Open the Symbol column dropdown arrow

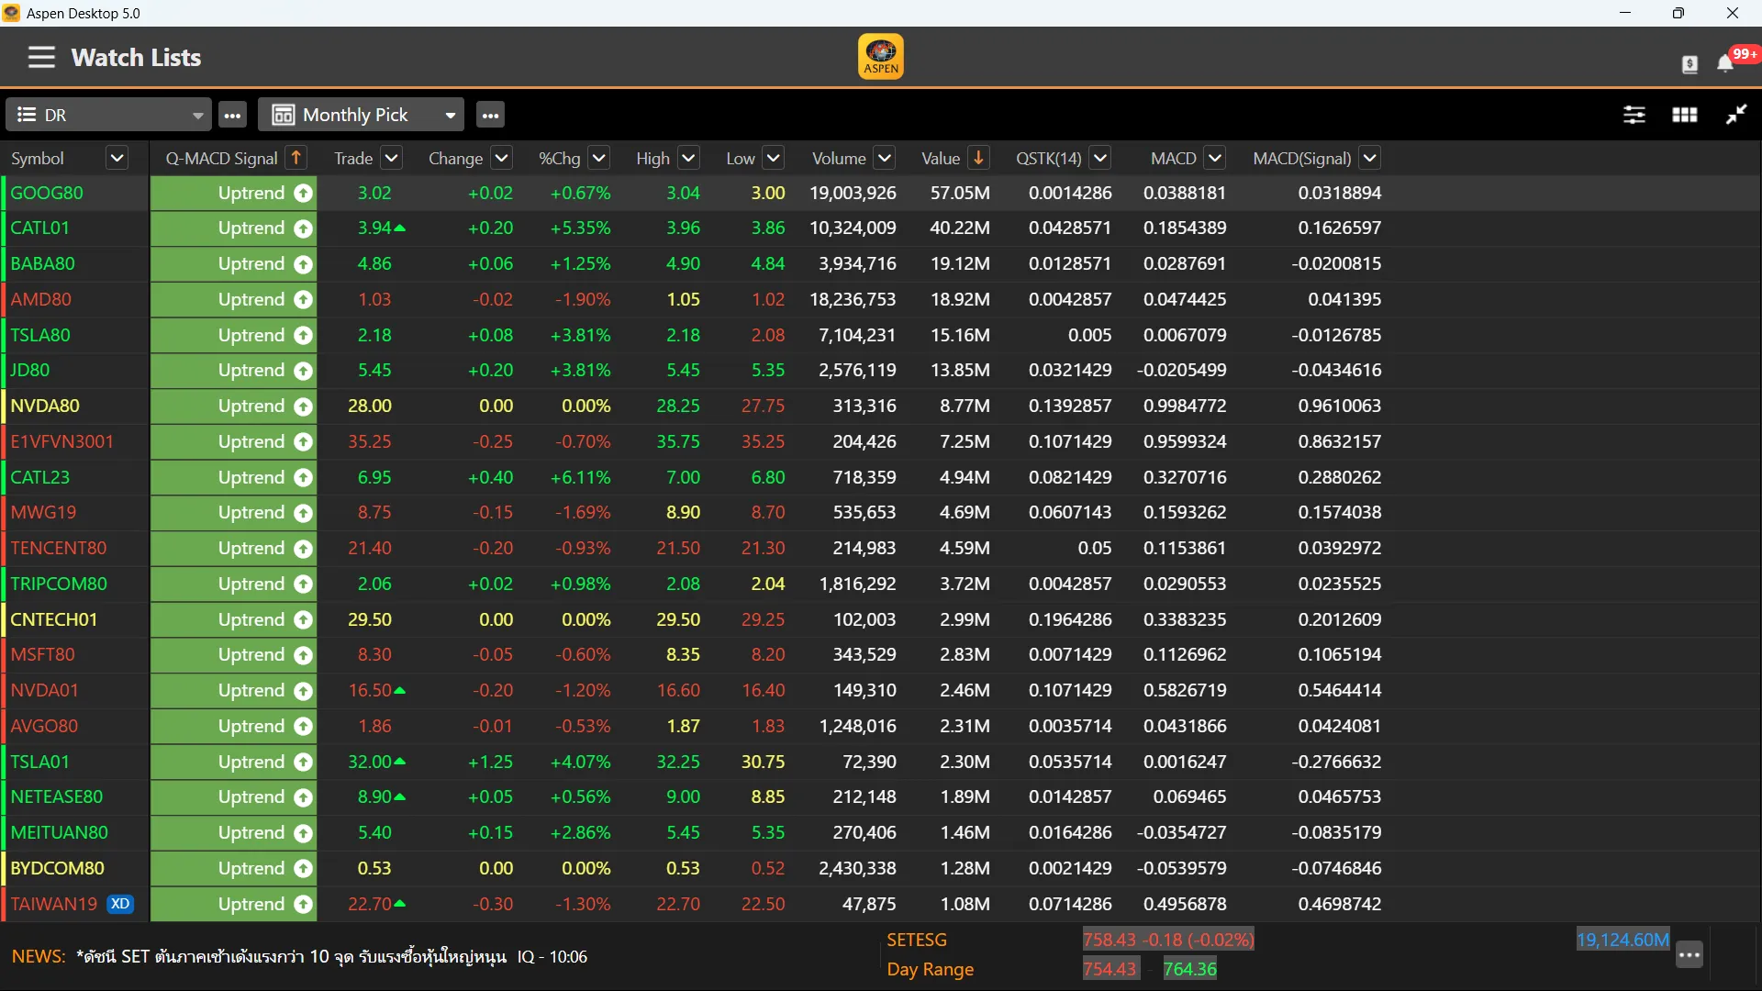(x=117, y=158)
